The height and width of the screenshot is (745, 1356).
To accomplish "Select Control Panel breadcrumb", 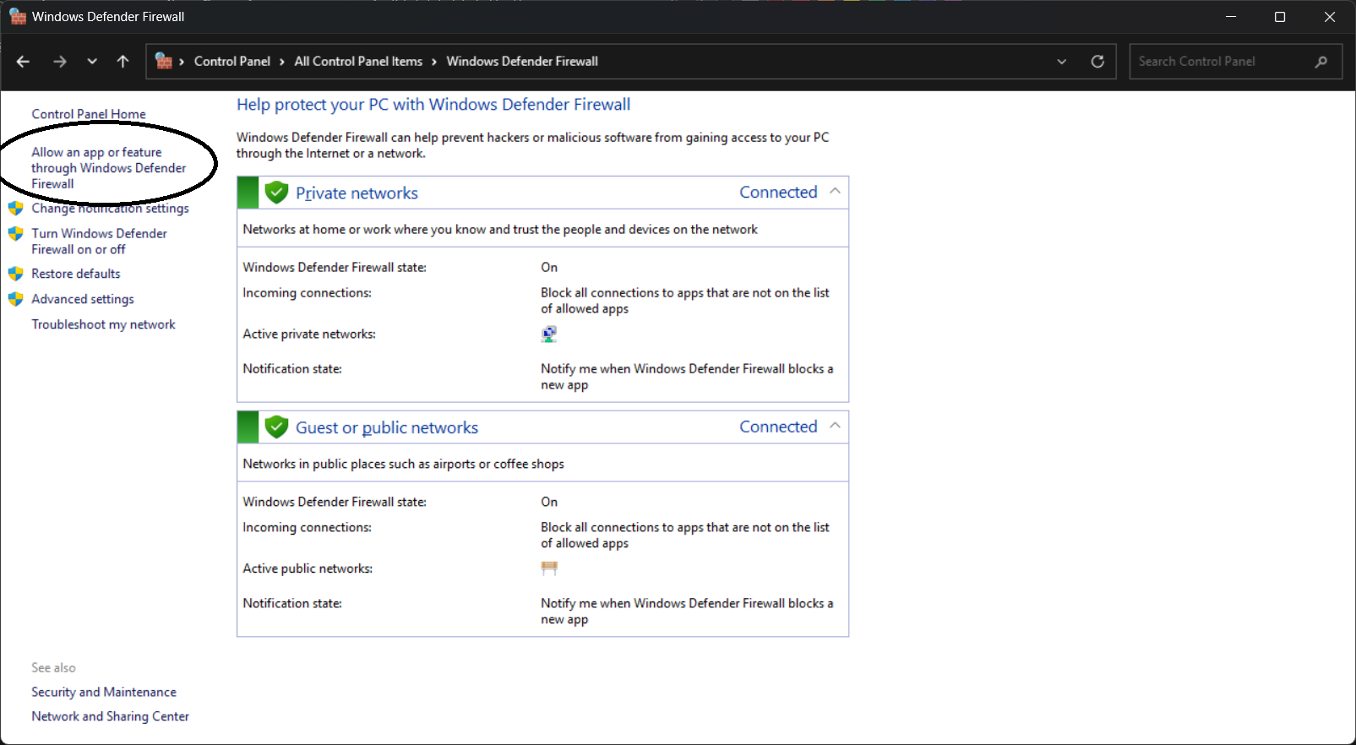I will tap(232, 62).
